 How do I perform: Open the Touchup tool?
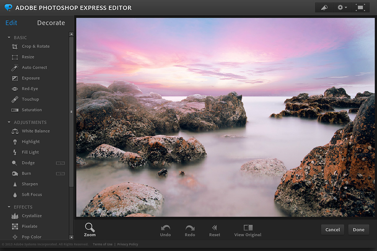click(x=30, y=99)
